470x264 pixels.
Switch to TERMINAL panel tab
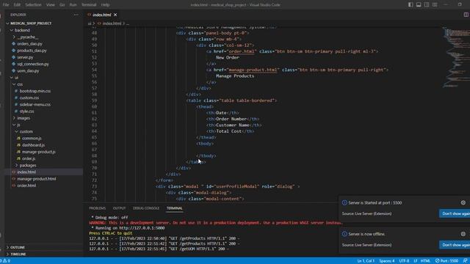click(175, 208)
